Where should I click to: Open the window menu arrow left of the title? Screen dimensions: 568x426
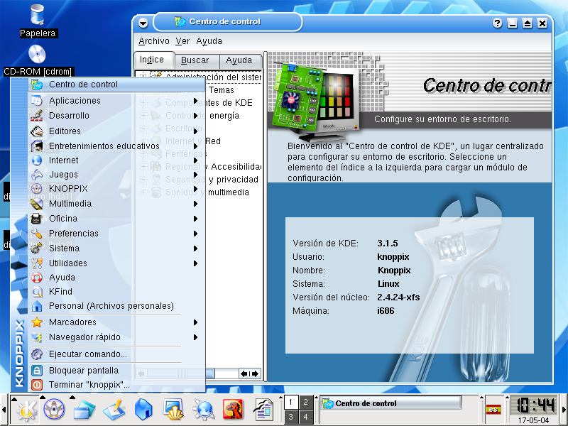[x=143, y=23]
